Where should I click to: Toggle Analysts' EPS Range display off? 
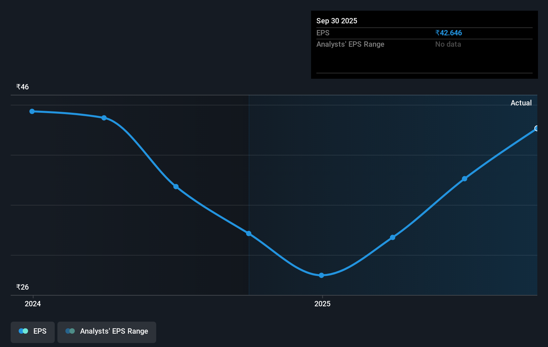(x=106, y=332)
